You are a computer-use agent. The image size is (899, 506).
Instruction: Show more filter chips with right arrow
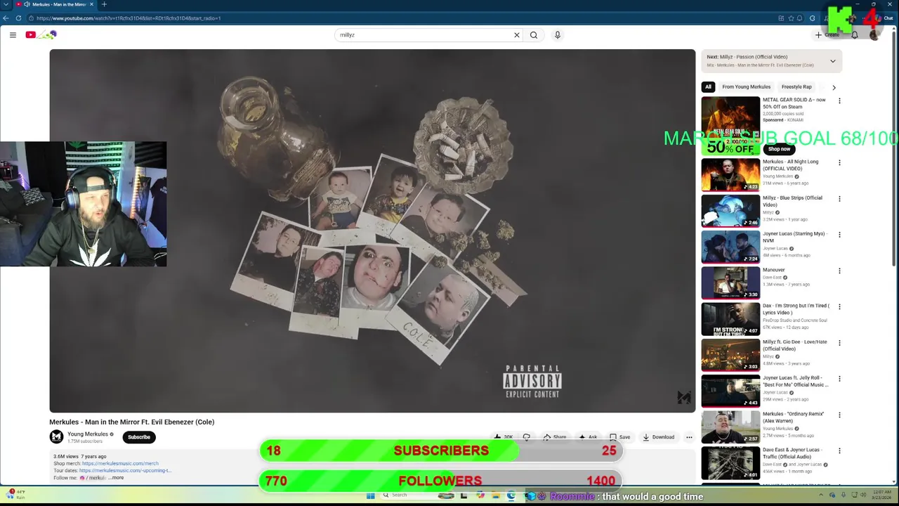[834, 87]
